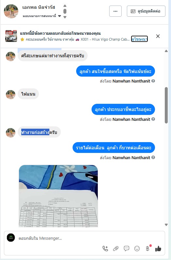Click the phone call icon in reply box
Image resolution: width=171 pixels, height=260 pixels.
pyautogui.click(x=105, y=249)
